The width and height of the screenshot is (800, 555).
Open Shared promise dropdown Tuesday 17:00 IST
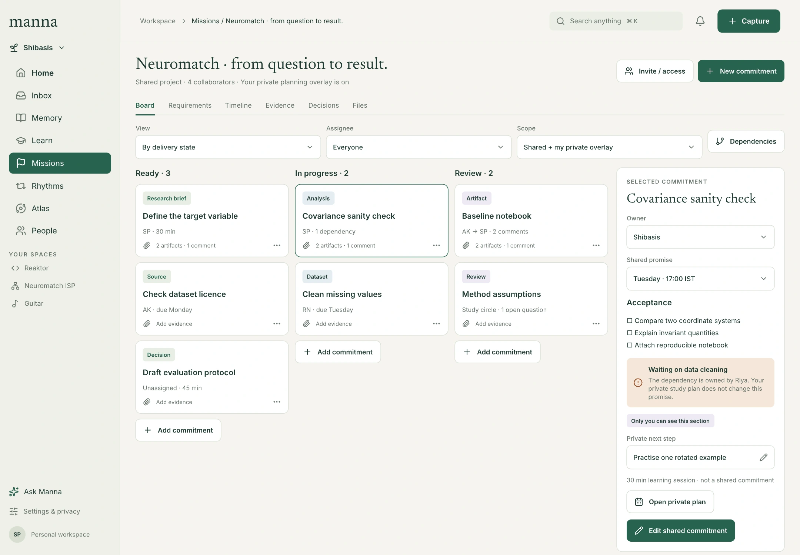700,279
